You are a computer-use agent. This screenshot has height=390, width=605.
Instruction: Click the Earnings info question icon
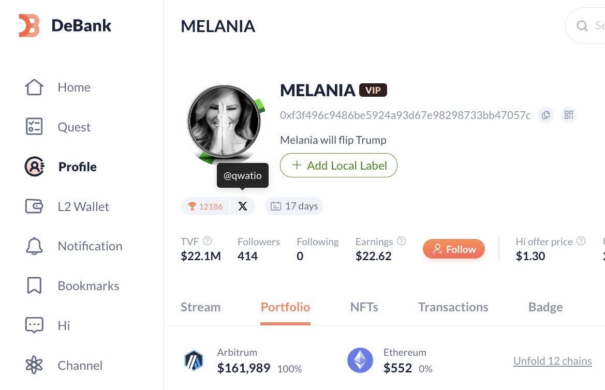click(x=401, y=241)
